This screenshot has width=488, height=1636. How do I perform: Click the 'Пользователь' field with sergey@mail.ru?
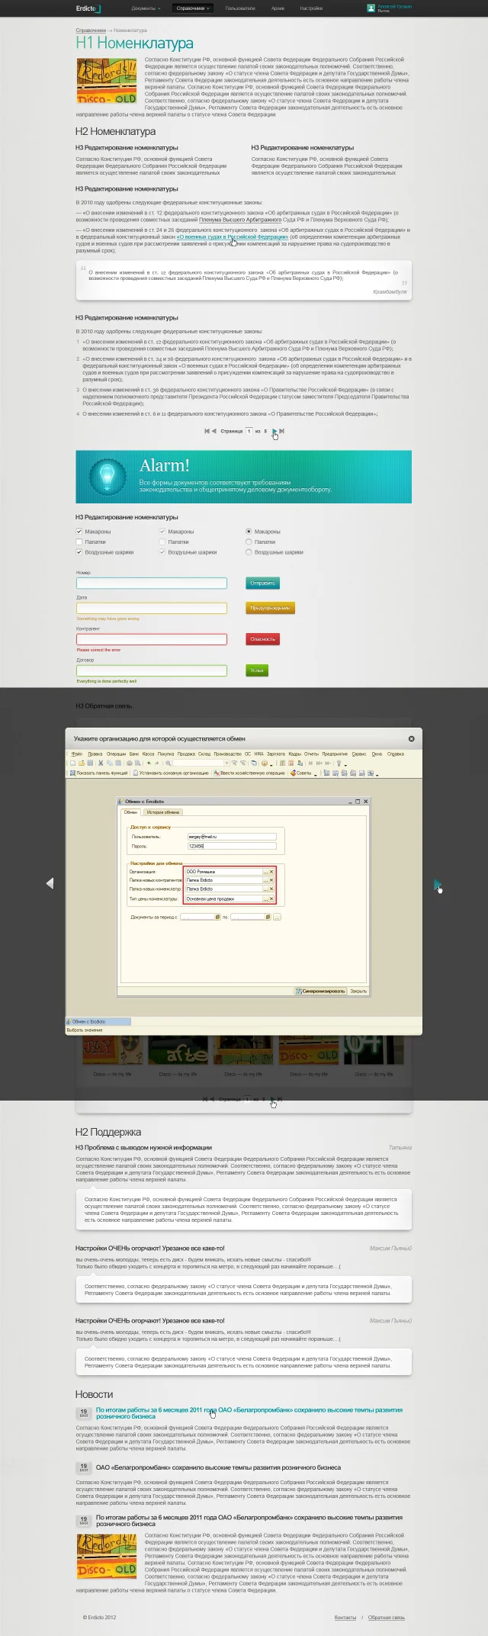coord(232,837)
